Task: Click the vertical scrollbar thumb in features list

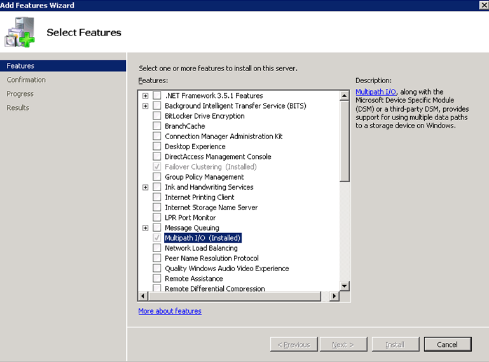Action: tap(345, 141)
